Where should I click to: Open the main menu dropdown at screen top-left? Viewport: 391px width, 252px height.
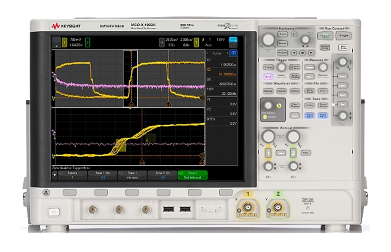[x=57, y=43]
